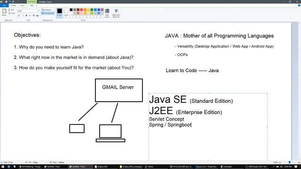Click inside text box after Springboot

coord(192,125)
